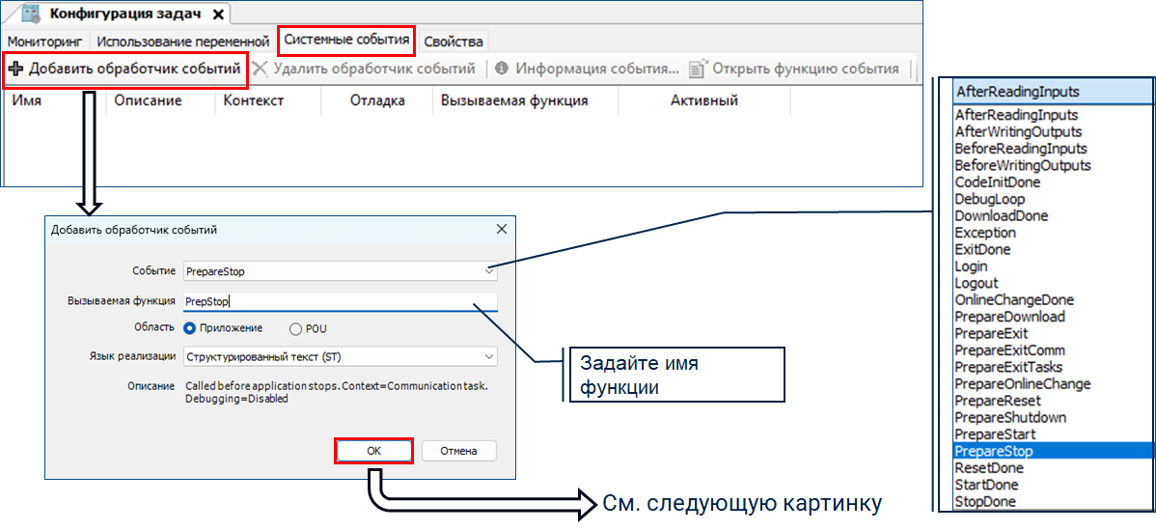
Task: Close the add event handler dialog
Action: (501, 230)
